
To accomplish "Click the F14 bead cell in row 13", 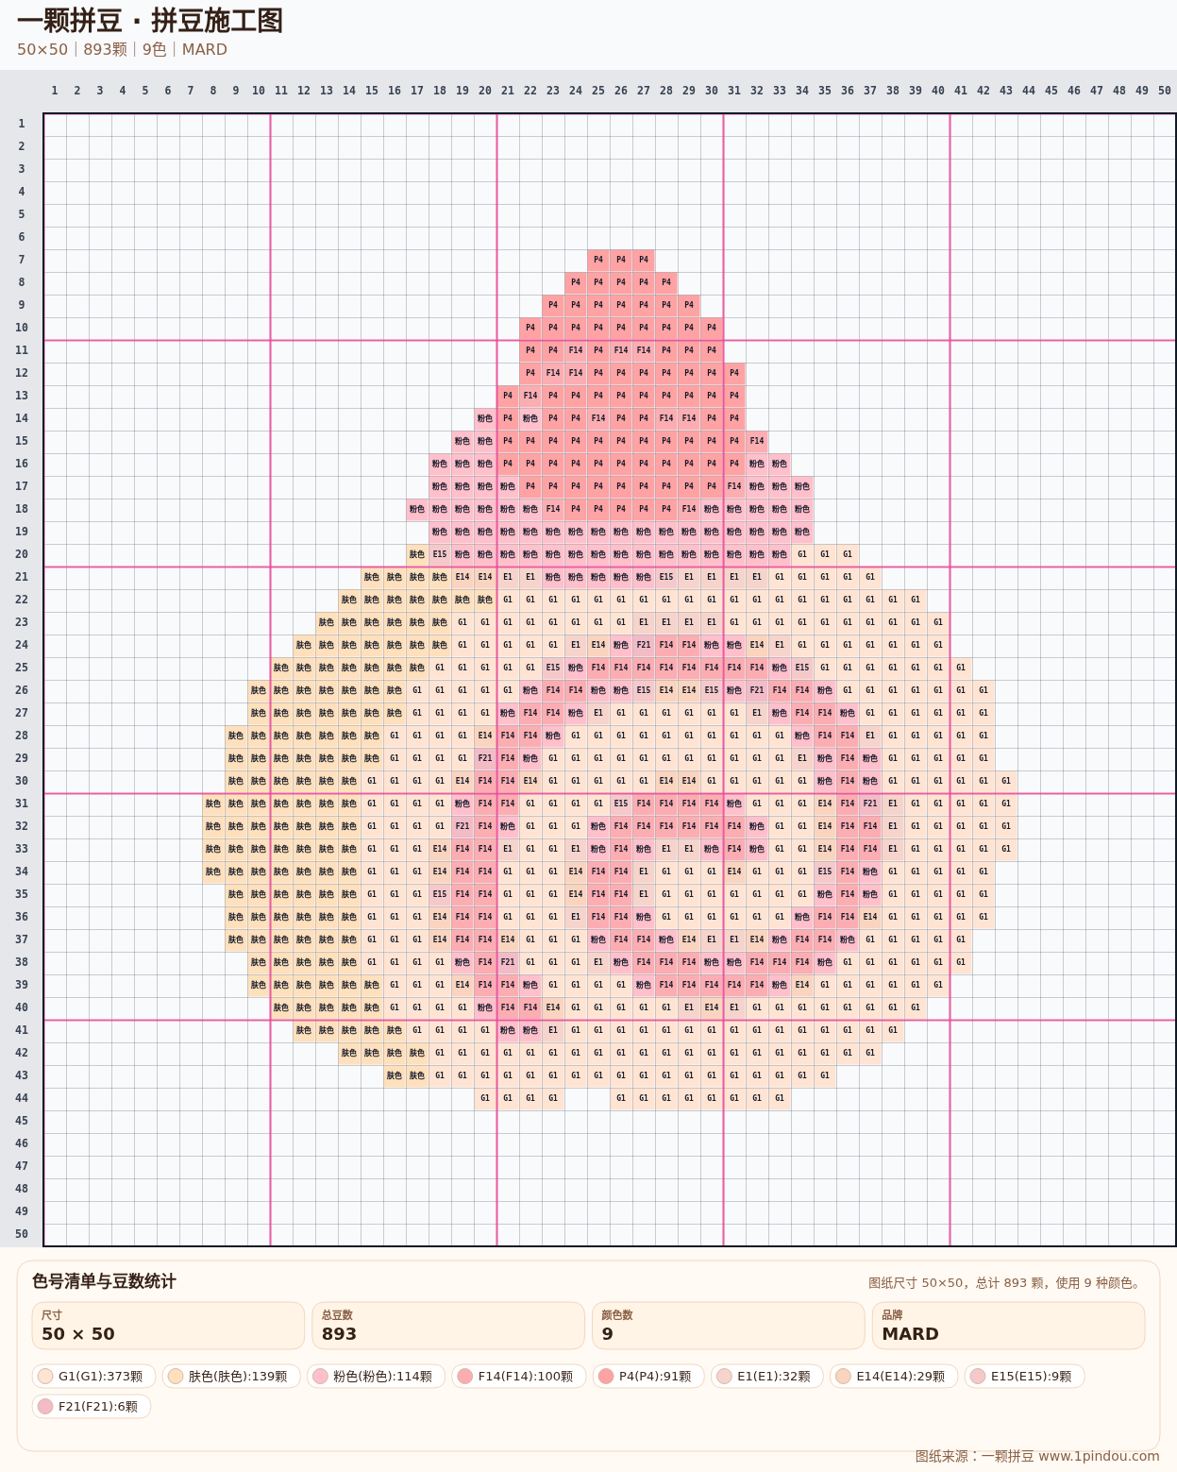I will [x=530, y=396].
